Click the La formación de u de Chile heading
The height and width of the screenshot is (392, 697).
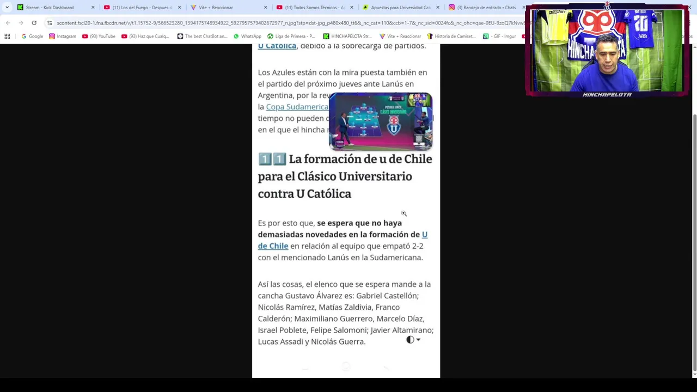coord(345,176)
